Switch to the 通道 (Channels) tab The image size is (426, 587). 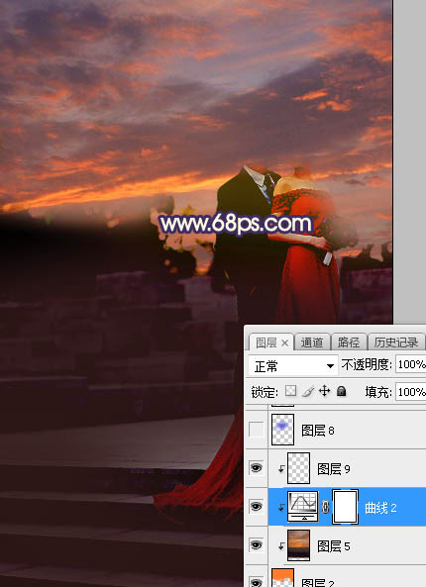click(x=312, y=342)
